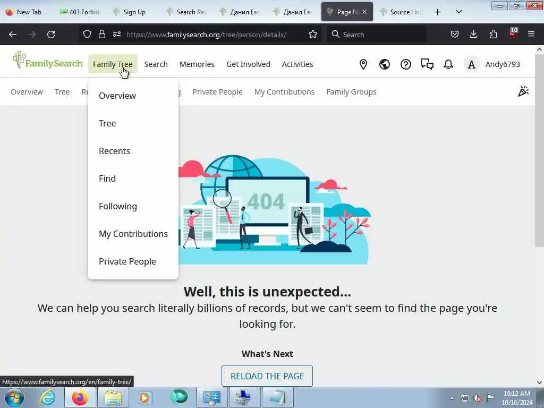Screen dimensions: 544x408
Task: Reload the page with browser refresh icon
Action: click(51, 35)
